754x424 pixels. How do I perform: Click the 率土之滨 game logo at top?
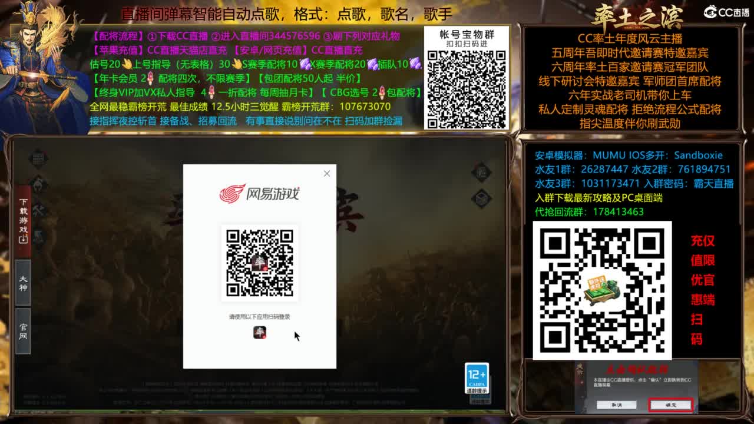click(x=637, y=16)
